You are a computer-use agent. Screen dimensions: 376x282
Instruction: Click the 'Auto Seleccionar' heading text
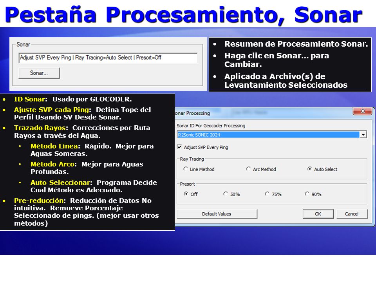click(60, 182)
